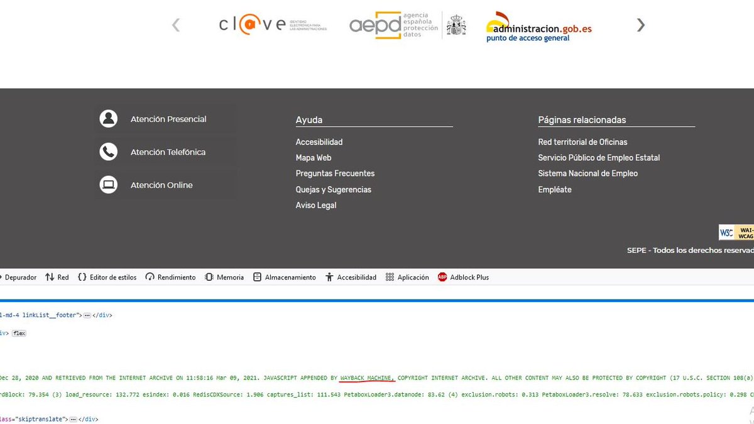Screen dimensions: 754x424
Task: Select the skiptranslate markup line
Action: pyautogui.click(x=49, y=419)
